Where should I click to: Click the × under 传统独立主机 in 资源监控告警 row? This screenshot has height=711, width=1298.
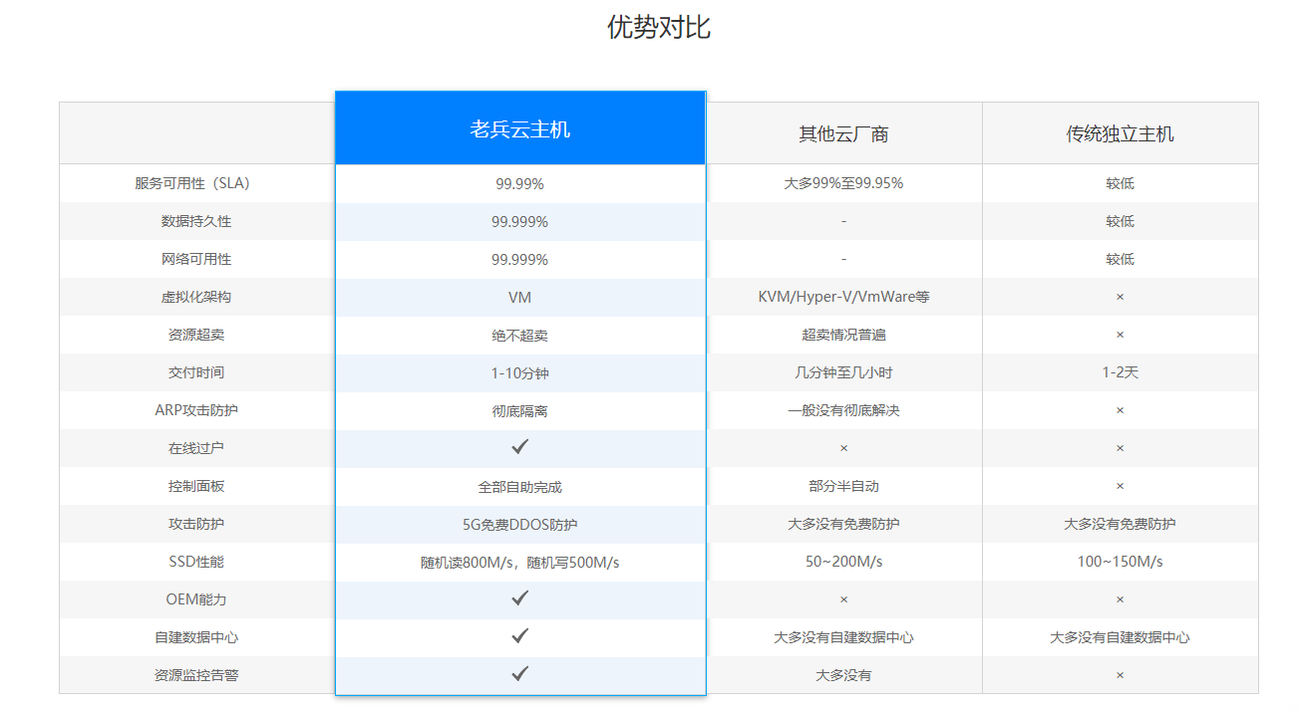tap(1120, 675)
